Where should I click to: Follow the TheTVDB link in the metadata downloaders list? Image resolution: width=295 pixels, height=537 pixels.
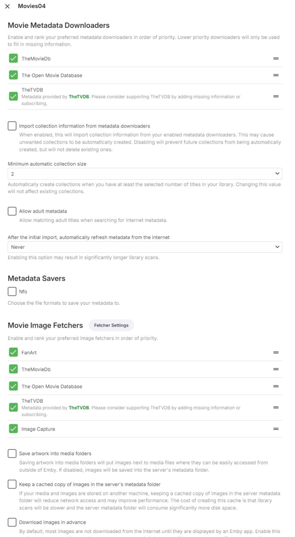(x=78, y=97)
